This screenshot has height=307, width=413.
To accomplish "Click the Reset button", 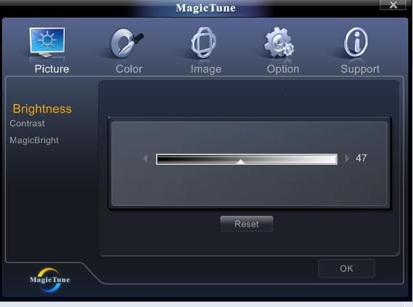I will coord(247,224).
